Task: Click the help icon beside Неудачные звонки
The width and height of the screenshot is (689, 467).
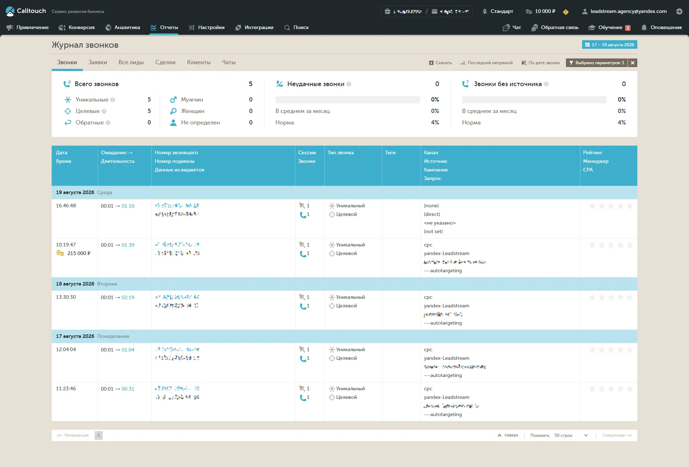Action: pos(349,84)
